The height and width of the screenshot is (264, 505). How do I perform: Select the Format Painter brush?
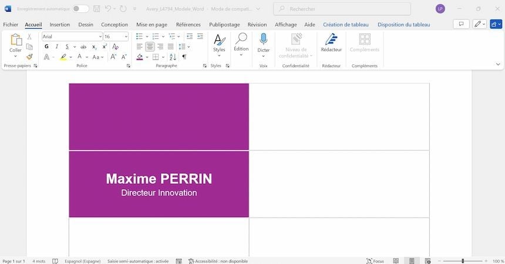point(29,57)
